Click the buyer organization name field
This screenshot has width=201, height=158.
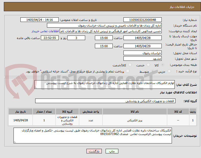point(104,26)
